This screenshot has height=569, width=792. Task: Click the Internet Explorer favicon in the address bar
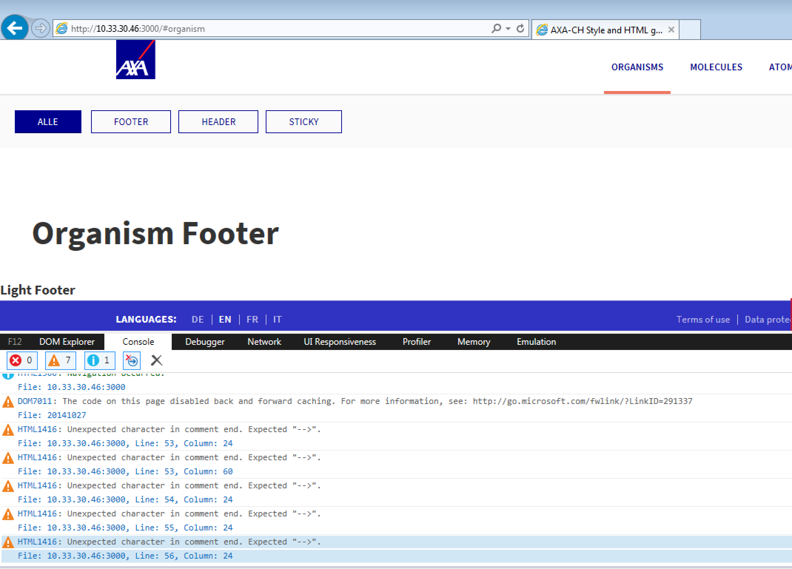[x=62, y=28]
